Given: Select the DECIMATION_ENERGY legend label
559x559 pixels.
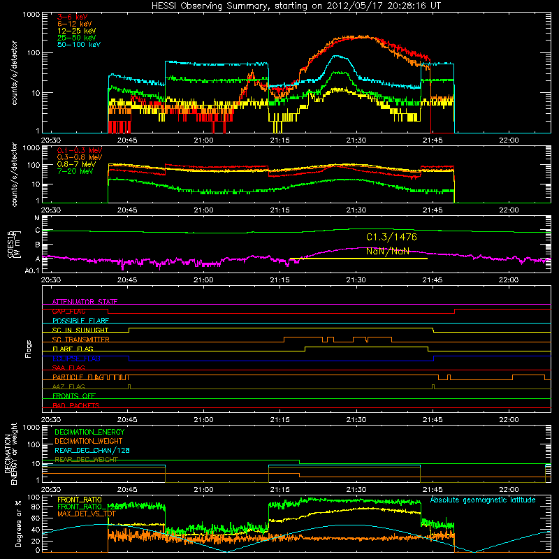Looking at the screenshot, I should click(89, 432).
